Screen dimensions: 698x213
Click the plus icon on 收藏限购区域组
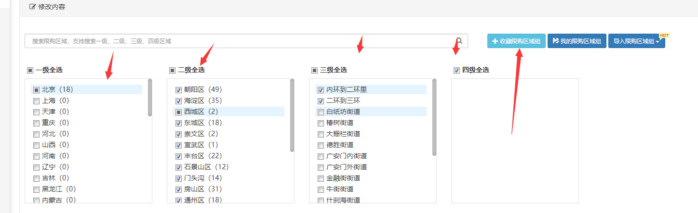[495, 41]
